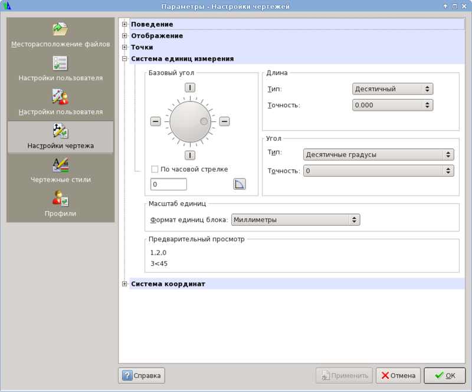472x392 pixels.
Task: Select Настройки чертежа label
Action: point(61,146)
